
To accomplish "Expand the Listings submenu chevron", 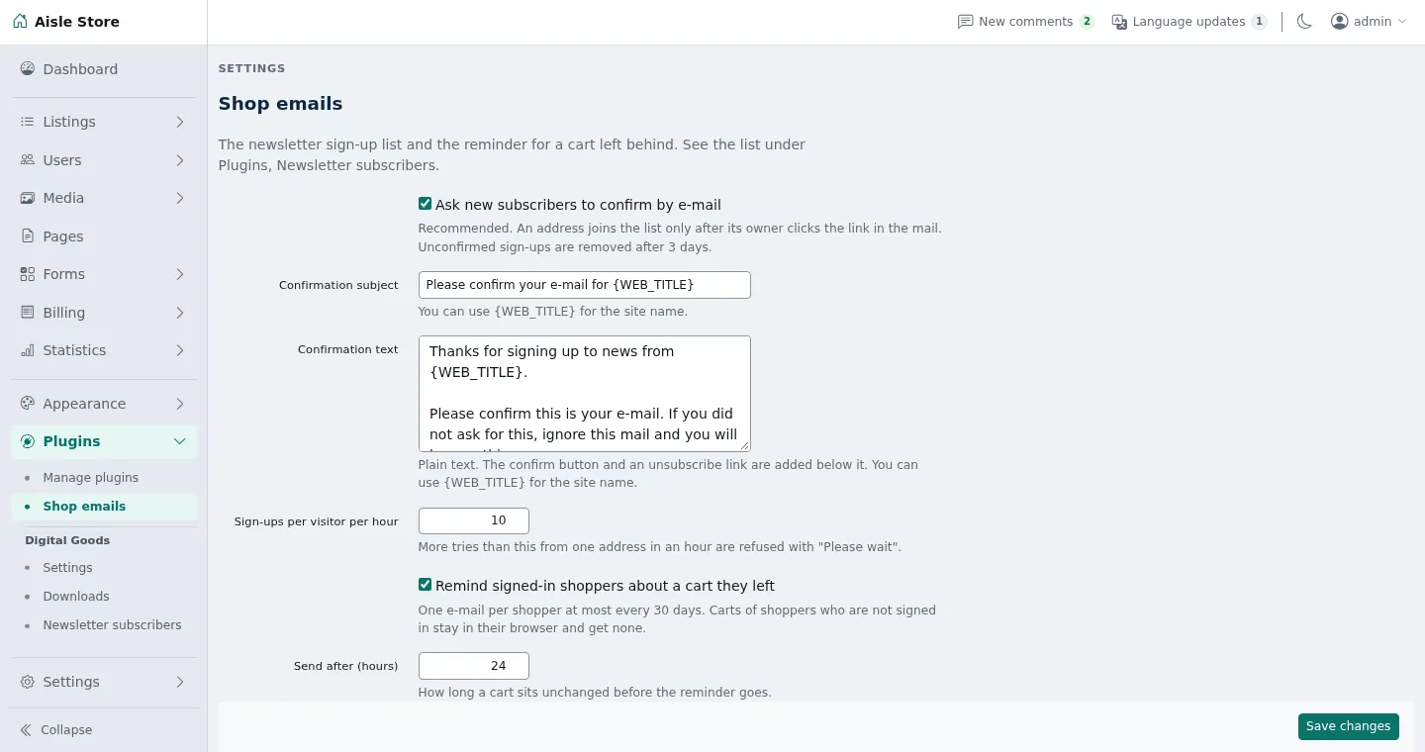I will click(x=180, y=122).
